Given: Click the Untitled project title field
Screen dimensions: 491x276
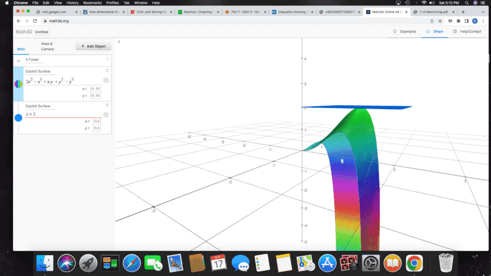Looking at the screenshot, I should point(42,31).
